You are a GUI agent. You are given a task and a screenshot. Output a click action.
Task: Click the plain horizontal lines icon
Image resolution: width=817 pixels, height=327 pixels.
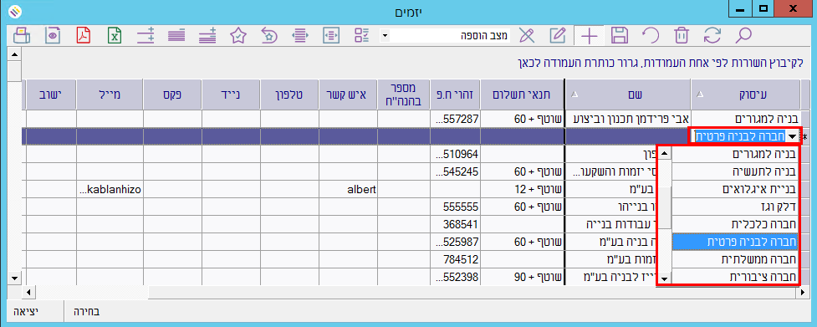pyautogui.click(x=176, y=35)
